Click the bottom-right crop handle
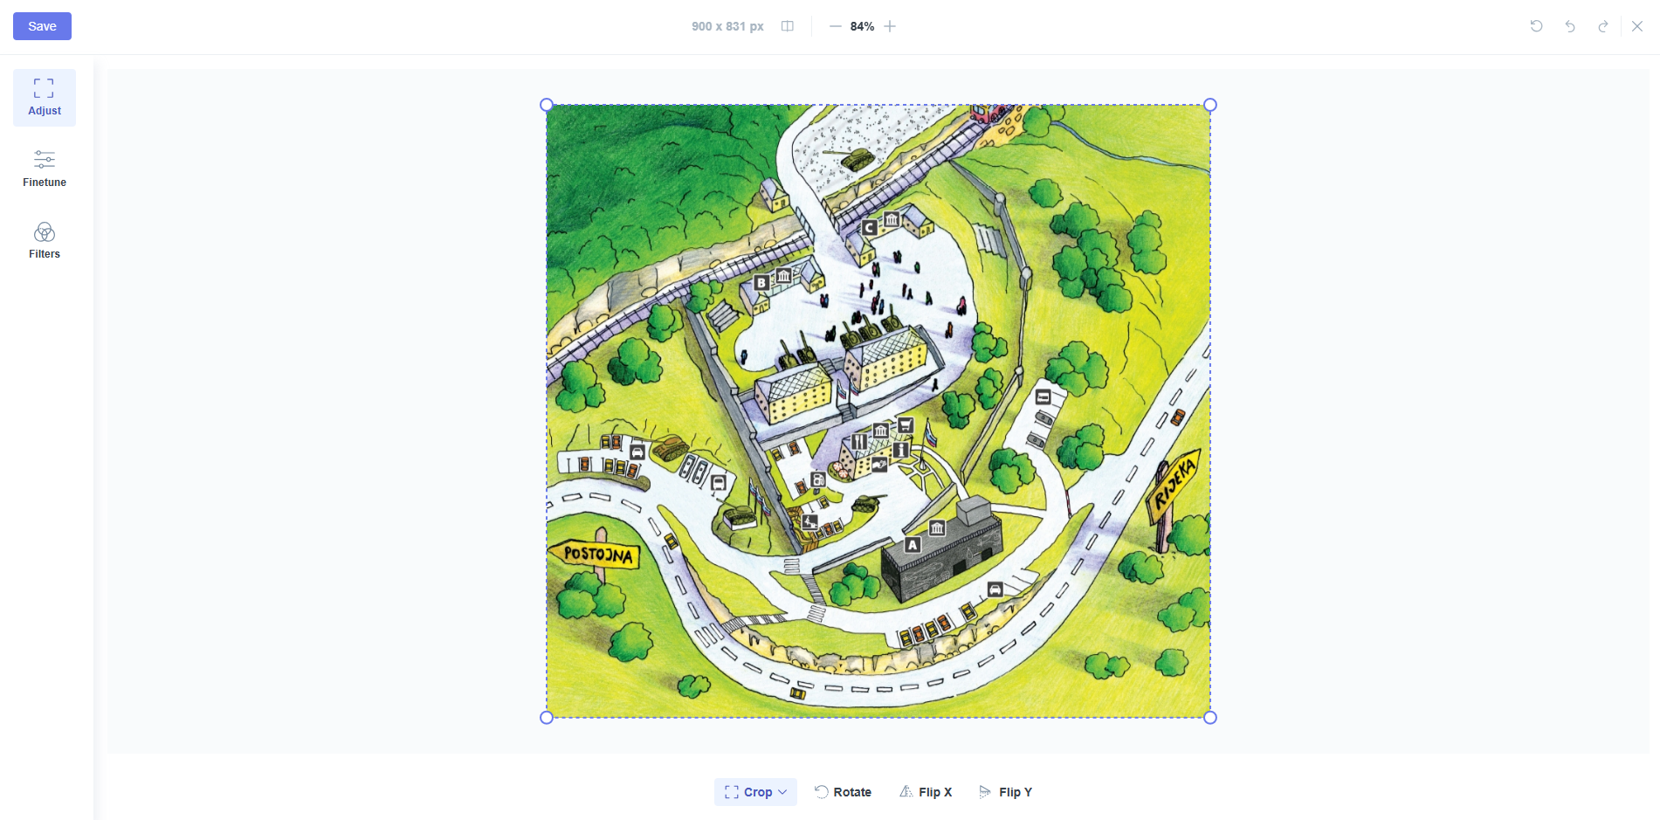The width and height of the screenshot is (1660, 820). pos(1210,718)
